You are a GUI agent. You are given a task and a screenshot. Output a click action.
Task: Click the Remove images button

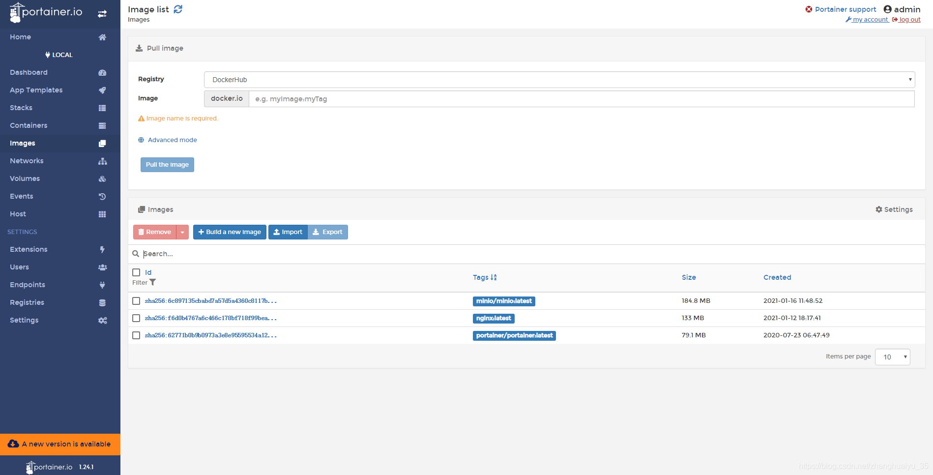(x=155, y=232)
